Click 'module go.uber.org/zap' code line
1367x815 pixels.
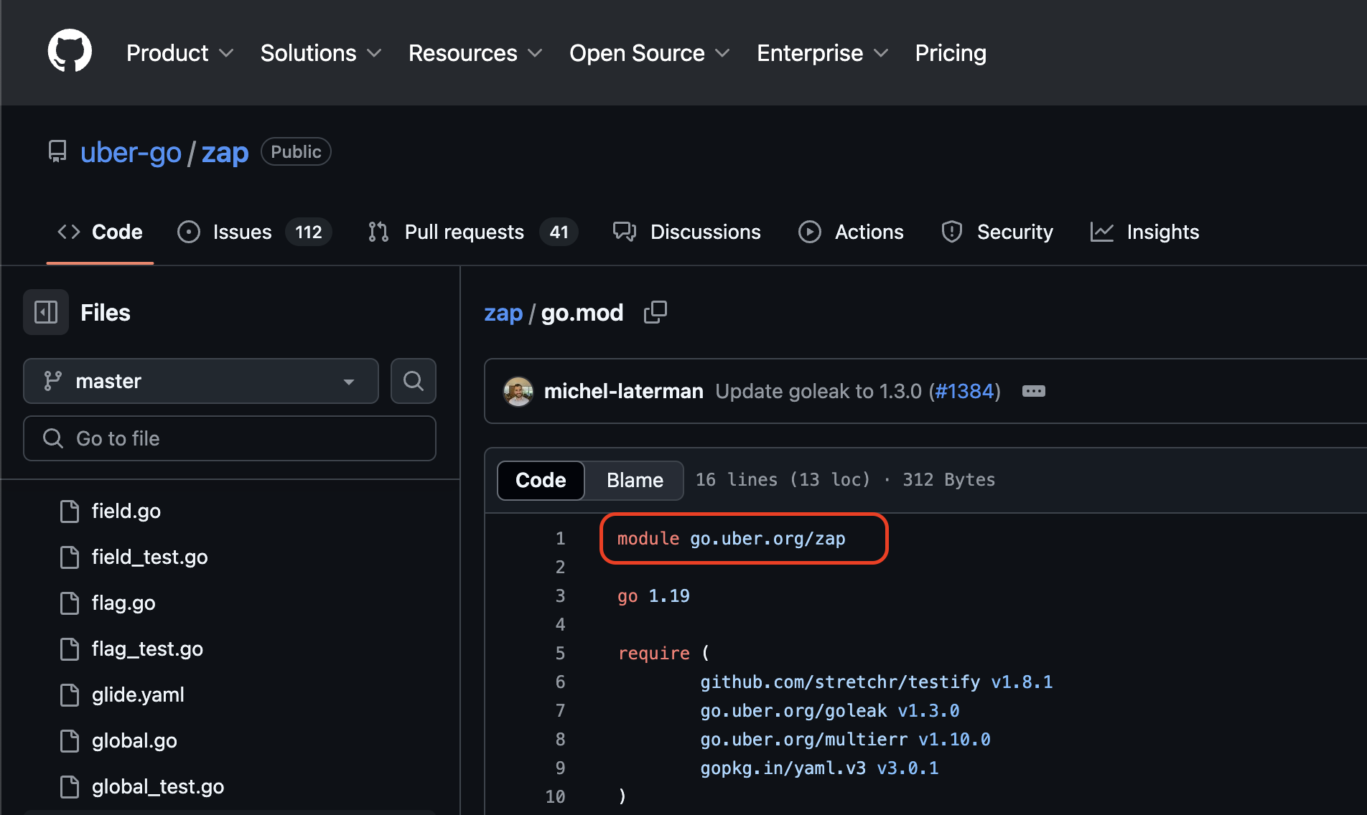click(732, 539)
